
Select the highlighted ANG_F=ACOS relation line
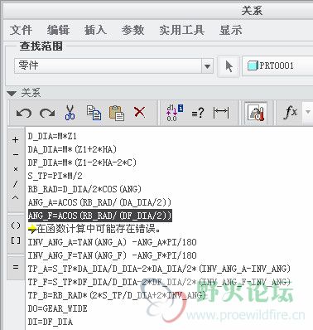click(x=100, y=216)
